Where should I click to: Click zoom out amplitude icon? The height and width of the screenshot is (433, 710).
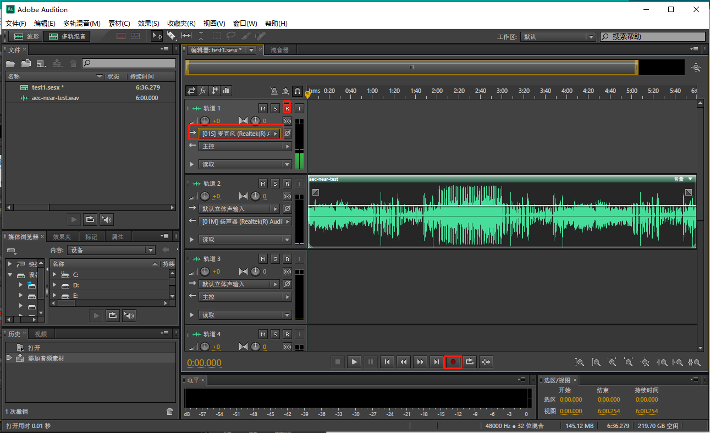coord(596,363)
